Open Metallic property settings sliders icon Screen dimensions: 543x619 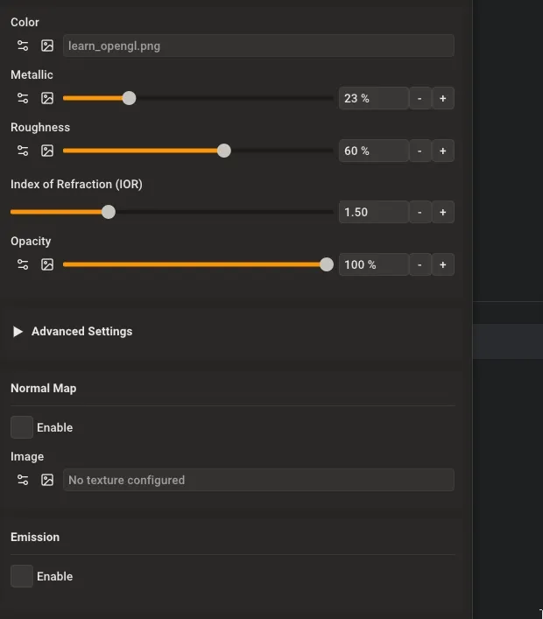(23, 98)
